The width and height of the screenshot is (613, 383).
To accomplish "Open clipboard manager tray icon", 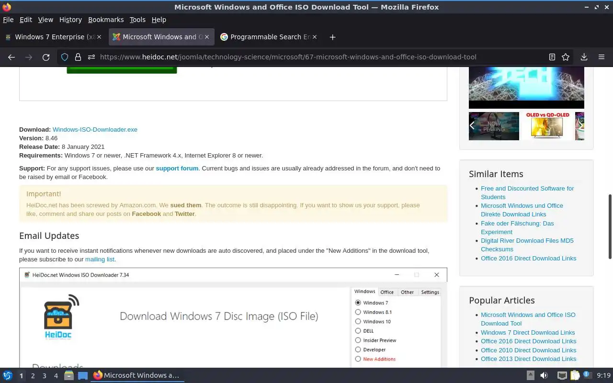I will (x=575, y=375).
